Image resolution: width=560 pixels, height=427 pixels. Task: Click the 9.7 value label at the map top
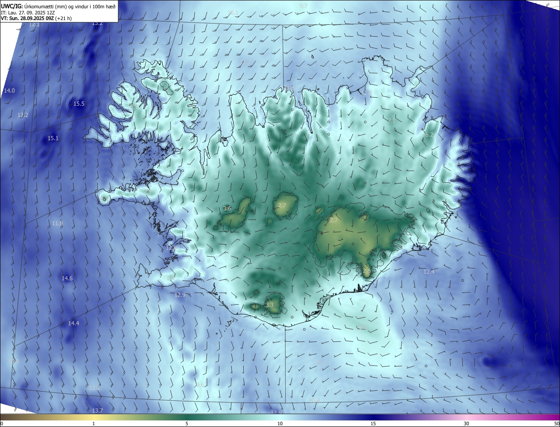[x=304, y=6]
